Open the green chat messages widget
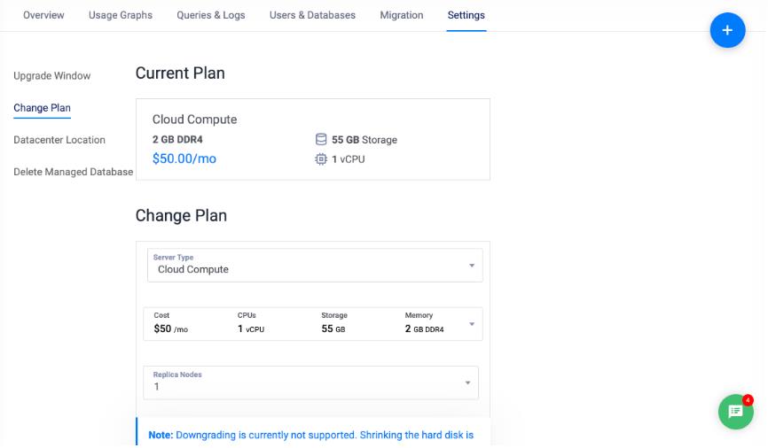The height and width of the screenshot is (448, 768). 735,412
